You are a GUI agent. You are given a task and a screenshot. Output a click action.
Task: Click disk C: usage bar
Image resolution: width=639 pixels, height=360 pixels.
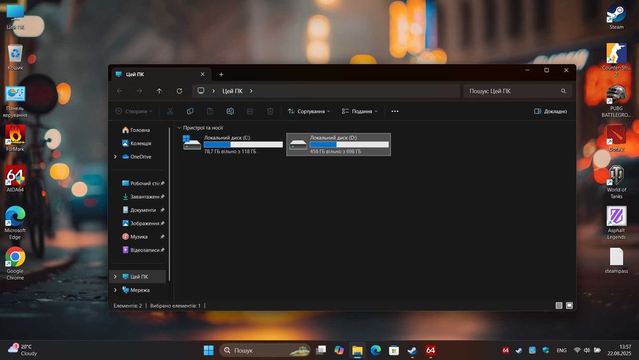pos(243,145)
